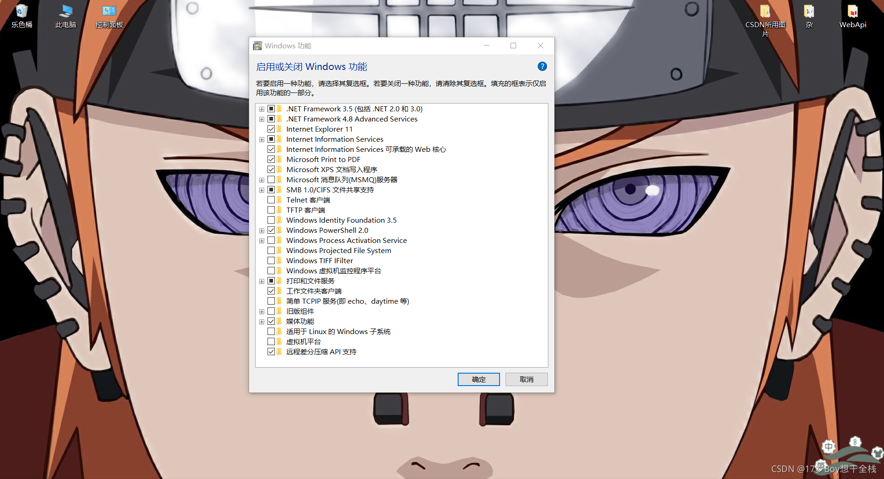Maximize the Windows 功能 window
The image size is (884, 479).
click(x=513, y=46)
